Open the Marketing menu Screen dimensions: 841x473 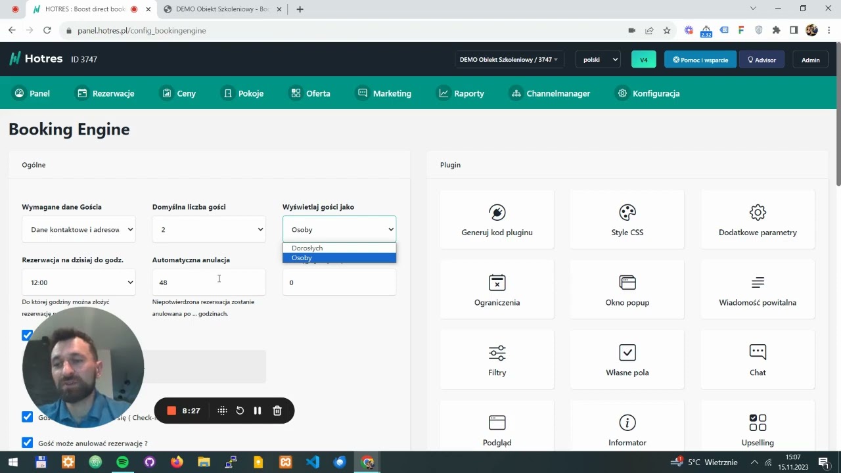[x=384, y=93]
